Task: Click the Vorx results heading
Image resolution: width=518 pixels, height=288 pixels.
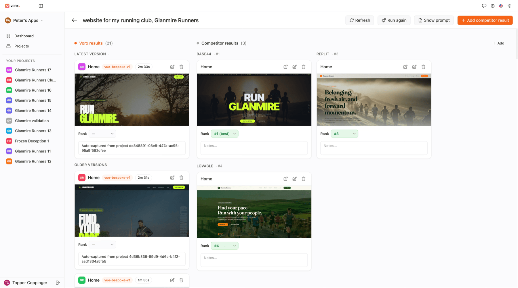Action: click(91, 43)
